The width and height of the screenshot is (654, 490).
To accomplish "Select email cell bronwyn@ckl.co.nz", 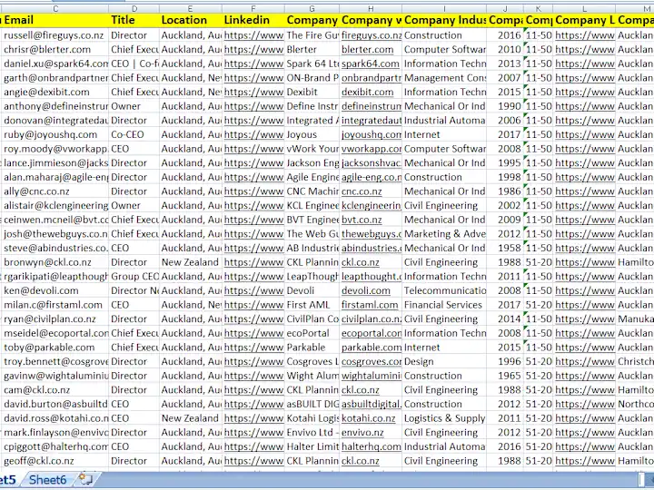I will click(x=55, y=262).
